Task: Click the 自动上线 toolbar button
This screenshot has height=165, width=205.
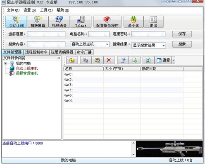Action: 16,22
